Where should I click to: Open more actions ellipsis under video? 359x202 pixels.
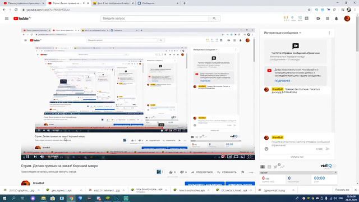[x=251, y=172]
